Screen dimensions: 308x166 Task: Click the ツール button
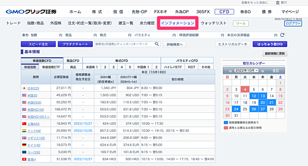(241, 23)
